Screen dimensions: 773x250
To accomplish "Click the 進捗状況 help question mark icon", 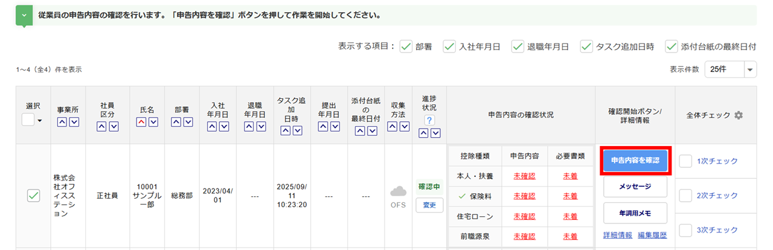I will pyautogui.click(x=429, y=121).
